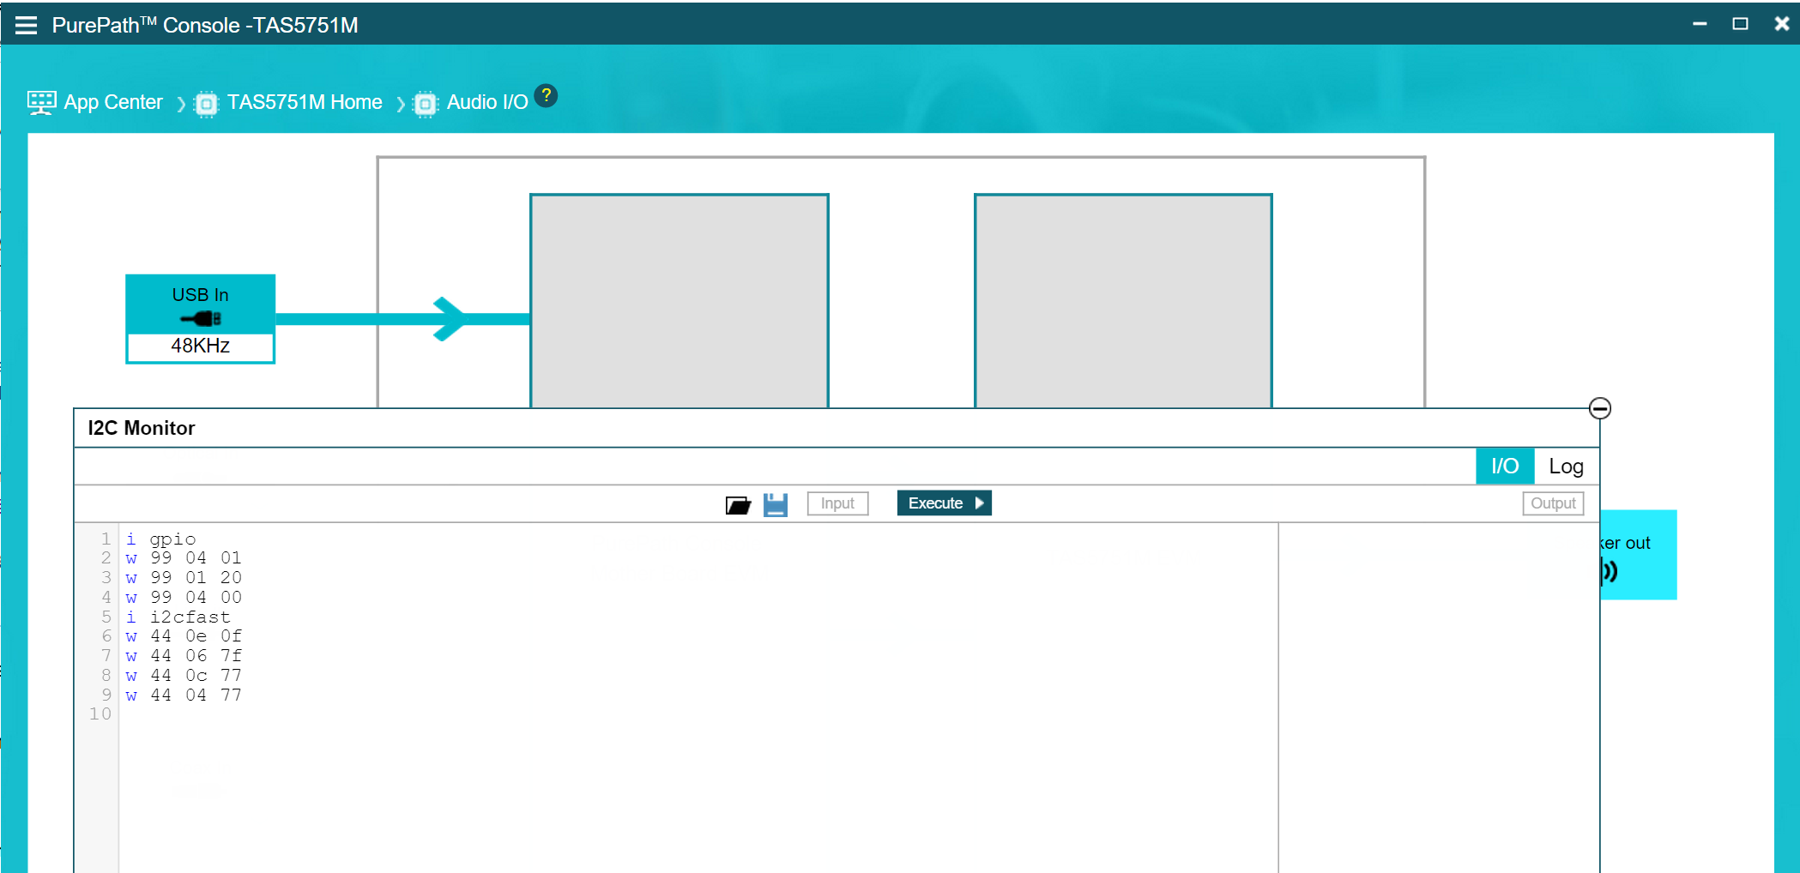Click script line 'w 99 01 20'
The height and width of the screenshot is (873, 1800).
184,578
